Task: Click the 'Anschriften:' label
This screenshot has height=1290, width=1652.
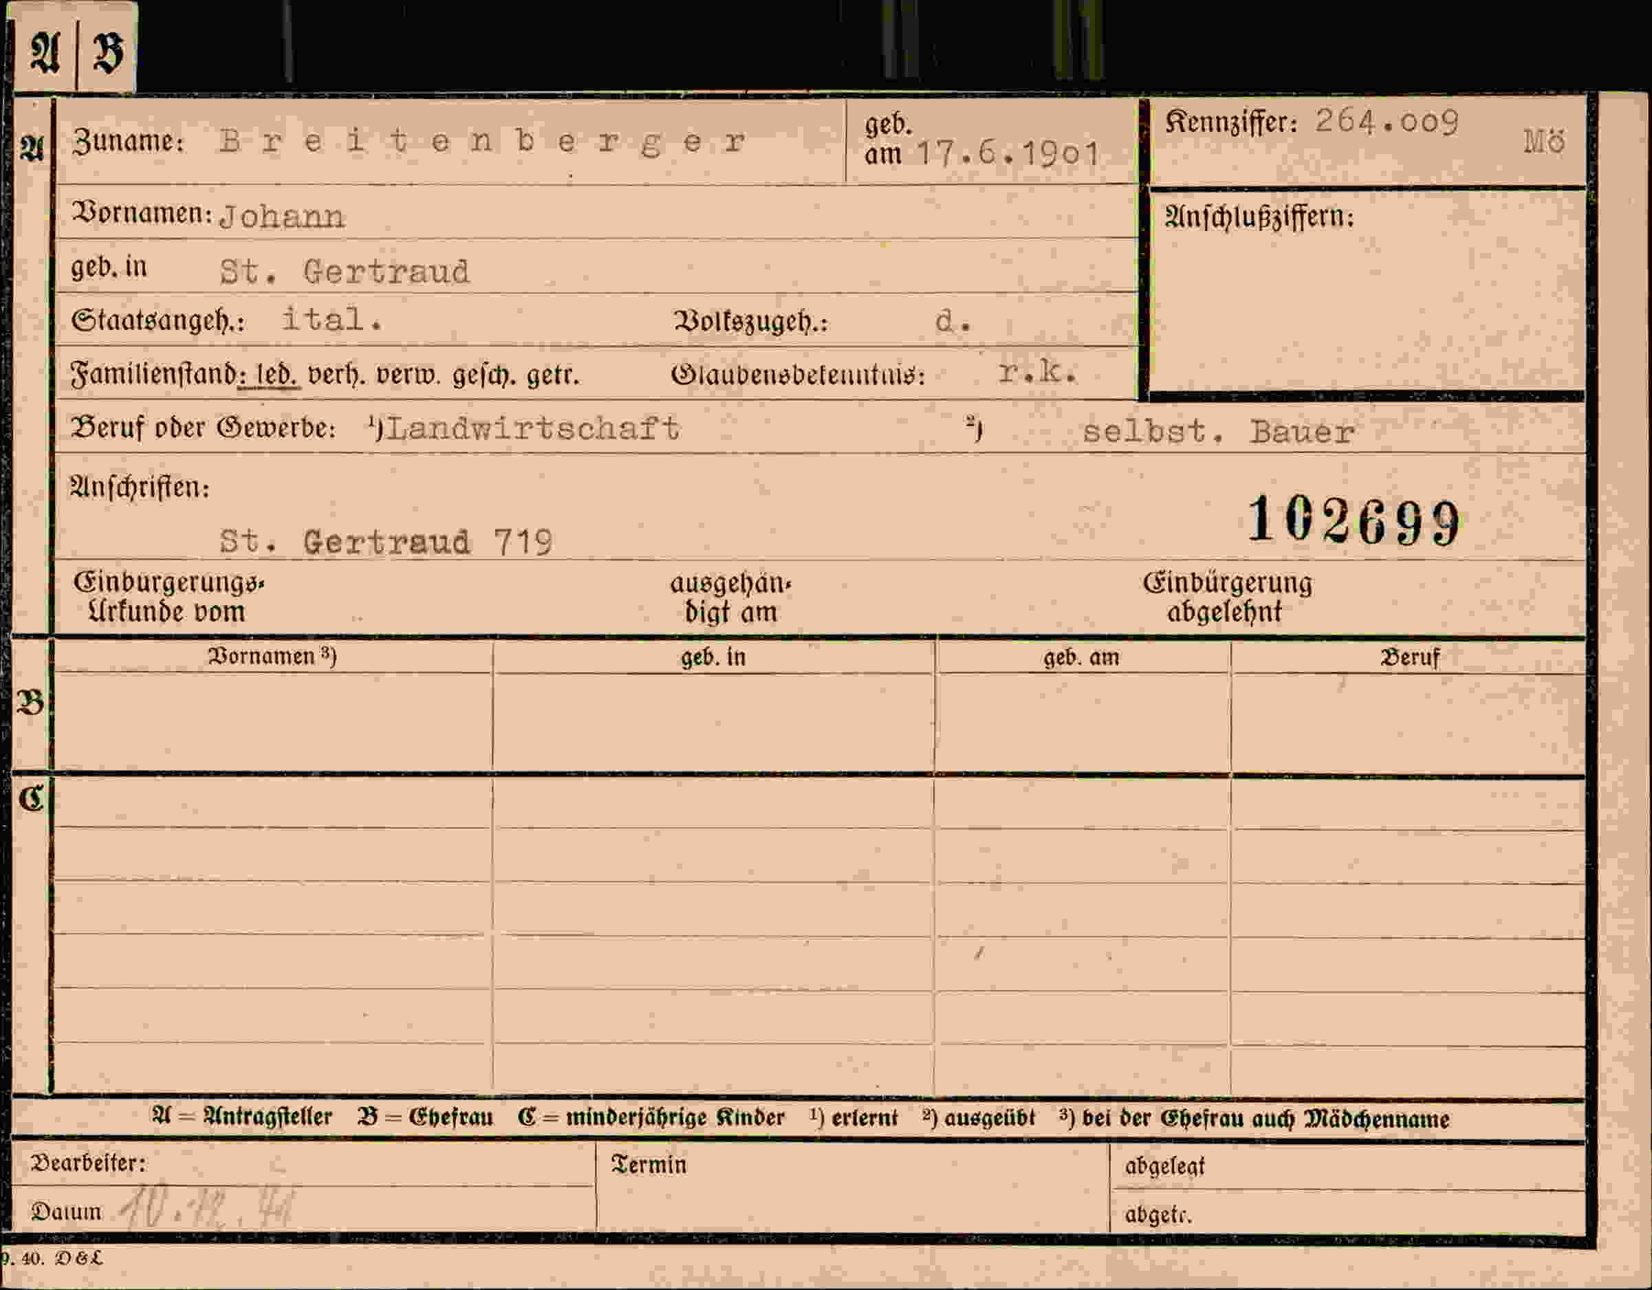Action: click(140, 487)
